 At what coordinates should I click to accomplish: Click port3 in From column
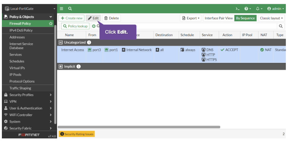94,50
